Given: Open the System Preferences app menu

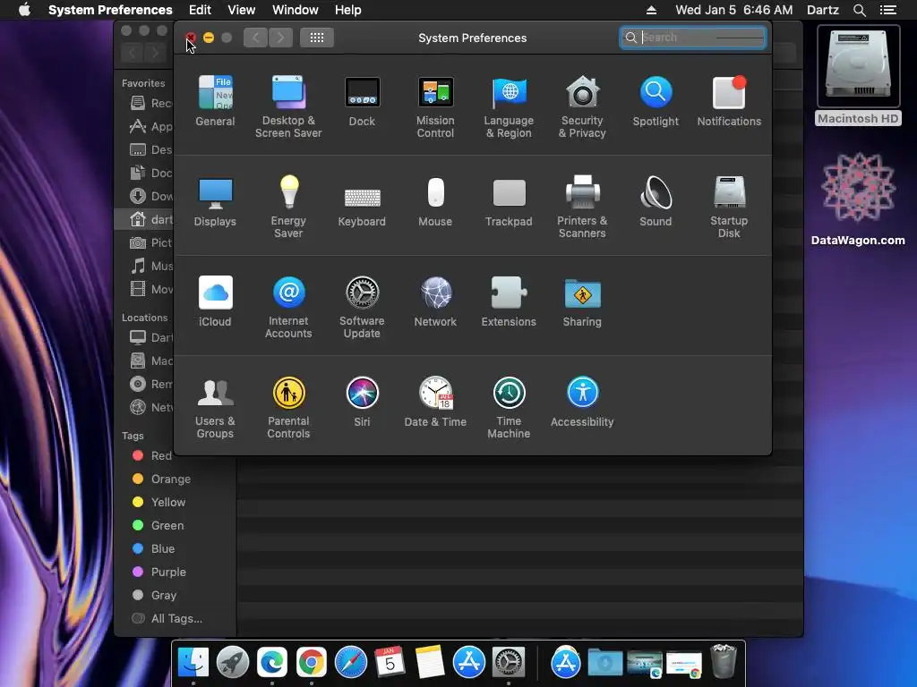Looking at the screenshot, I should tap(110, 10).
